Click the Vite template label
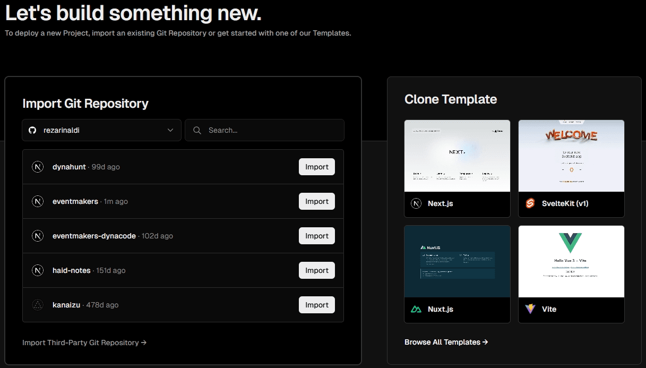Image resolution: width=646 pixels, height=368 pixels. click(549, 309)
